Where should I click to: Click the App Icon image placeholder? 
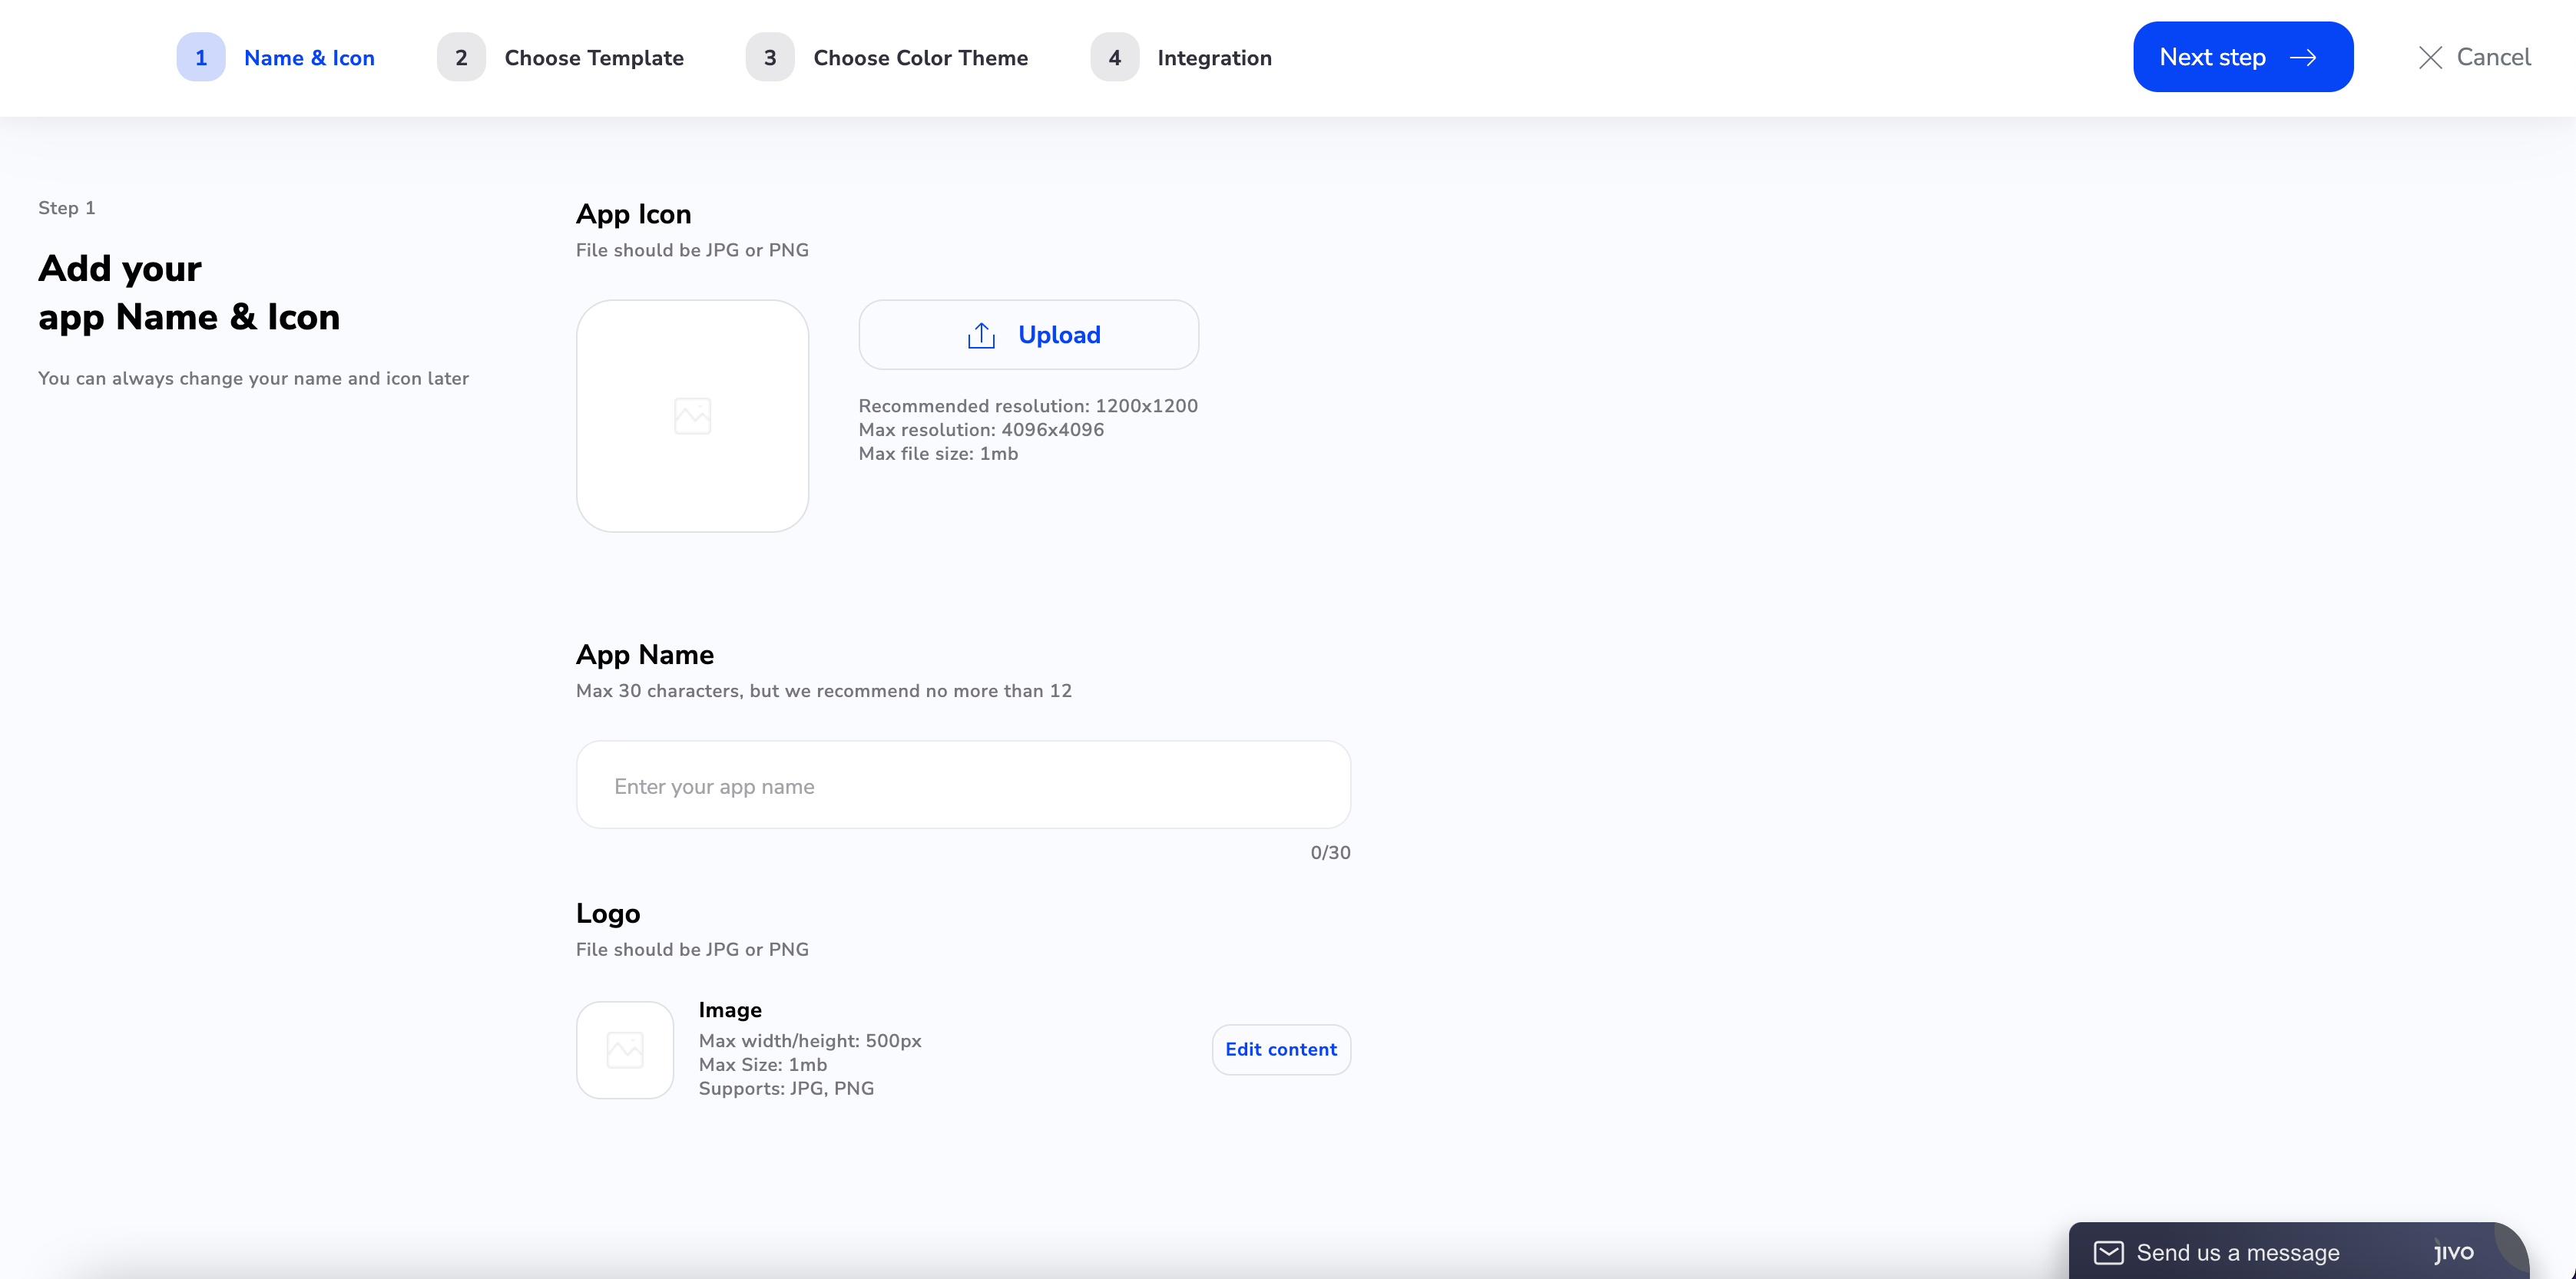click(x=692, y=415)
